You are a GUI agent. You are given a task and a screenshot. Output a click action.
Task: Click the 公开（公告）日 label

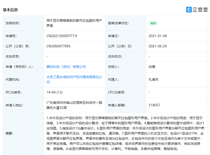pos(120,46)
